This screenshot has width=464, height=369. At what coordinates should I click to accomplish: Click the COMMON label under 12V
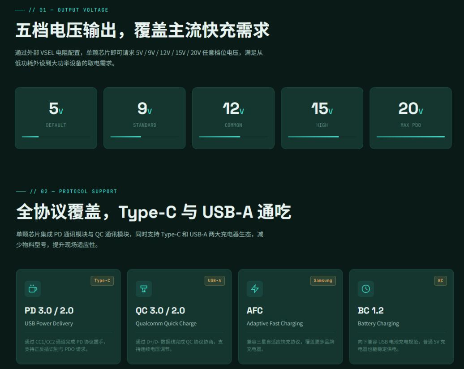pos(233,125)
